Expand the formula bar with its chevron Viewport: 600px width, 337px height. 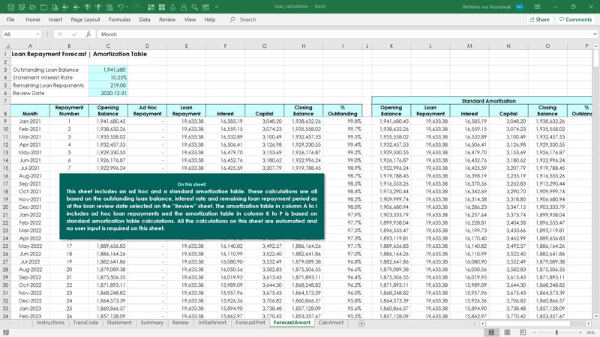pos(595,34)
